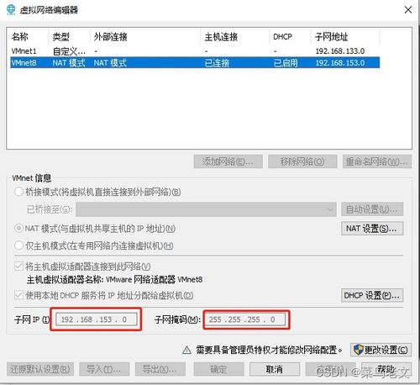Click the 更改设置 button
The image size is (420, 385).
(x=381, y=350)
